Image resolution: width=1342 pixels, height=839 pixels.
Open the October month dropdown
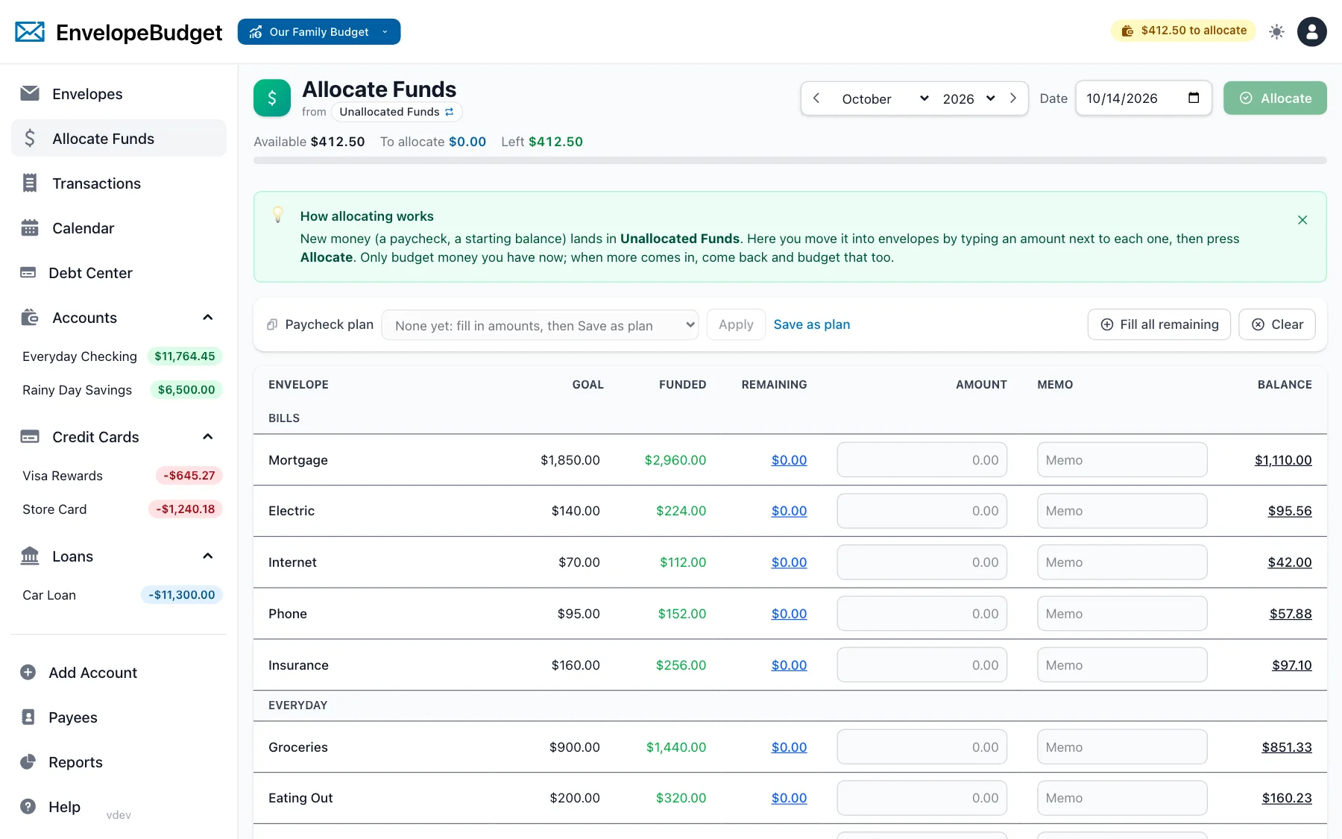(x=885, y=98)
